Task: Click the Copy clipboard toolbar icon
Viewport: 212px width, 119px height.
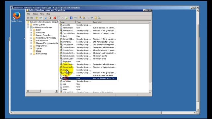Action: pyautogui.click(x=50, y=18)
